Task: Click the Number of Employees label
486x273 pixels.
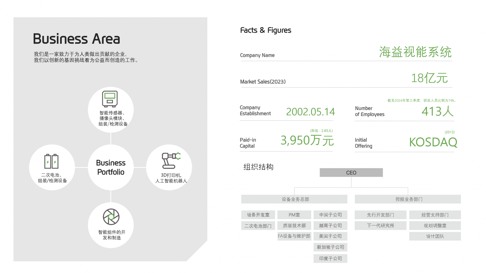Action: tap(370, 111)
